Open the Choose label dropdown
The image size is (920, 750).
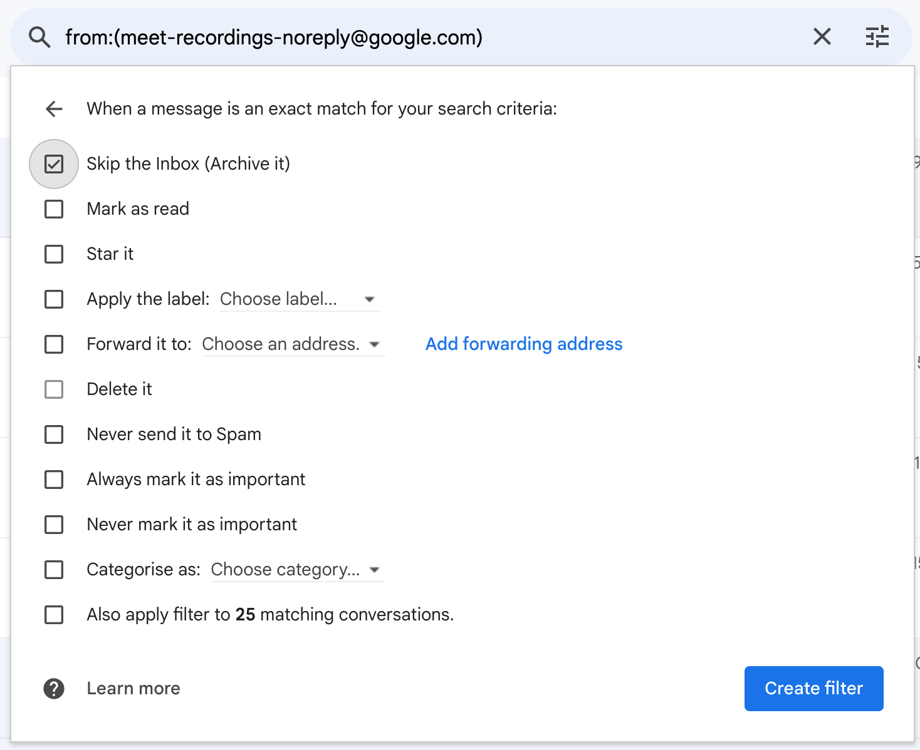pos(300,299)
